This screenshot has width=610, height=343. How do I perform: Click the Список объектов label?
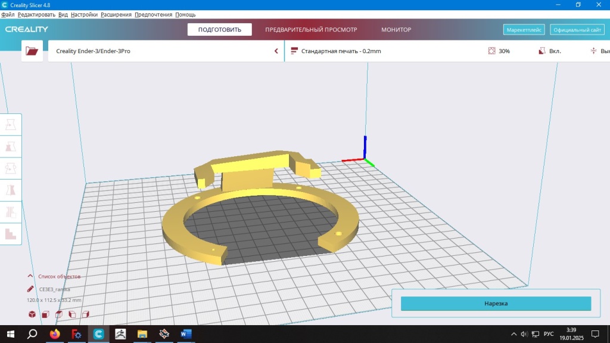point(59,276)
